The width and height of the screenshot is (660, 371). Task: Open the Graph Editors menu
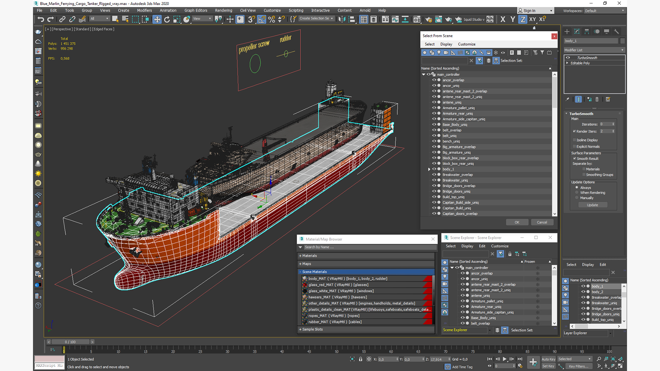[196, 10]
